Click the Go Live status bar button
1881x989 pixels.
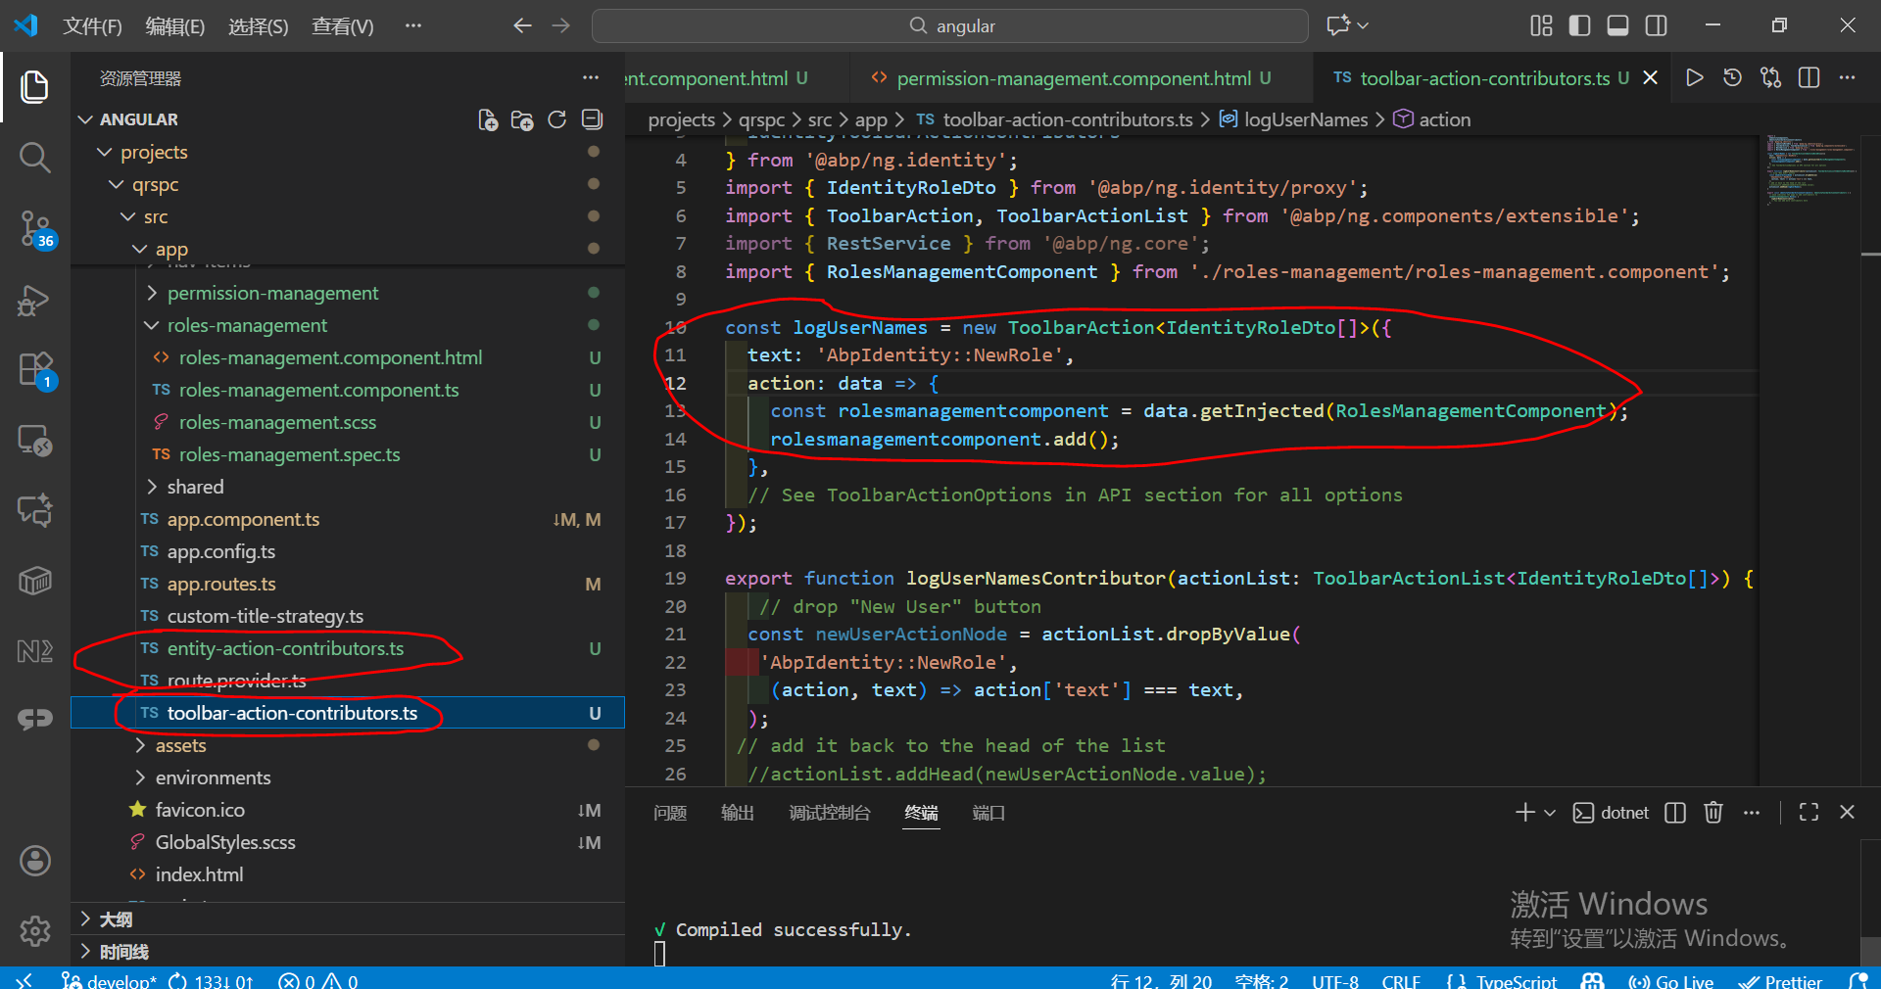(1671, 980)
